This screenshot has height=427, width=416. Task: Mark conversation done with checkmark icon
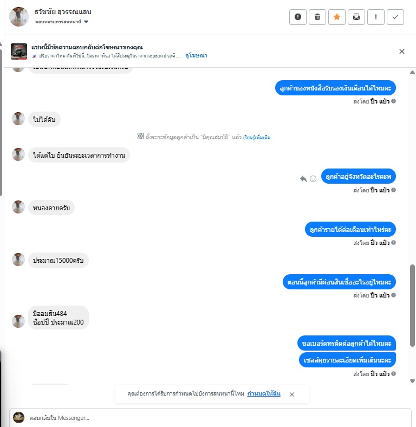395,17
